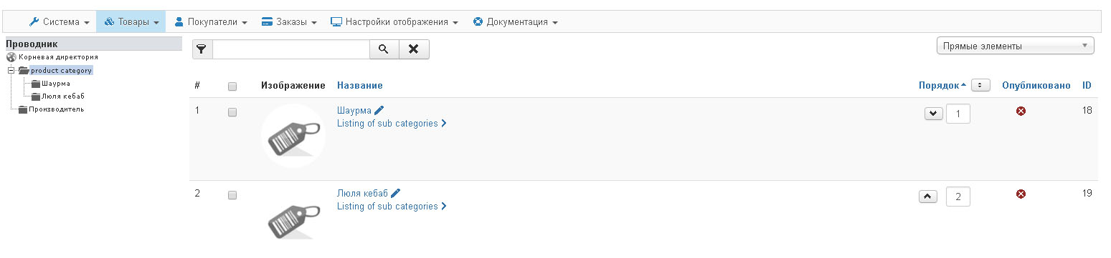Open the Товары menu
The width and height of the screenshot is (1111, 258).
click(131, 21)
